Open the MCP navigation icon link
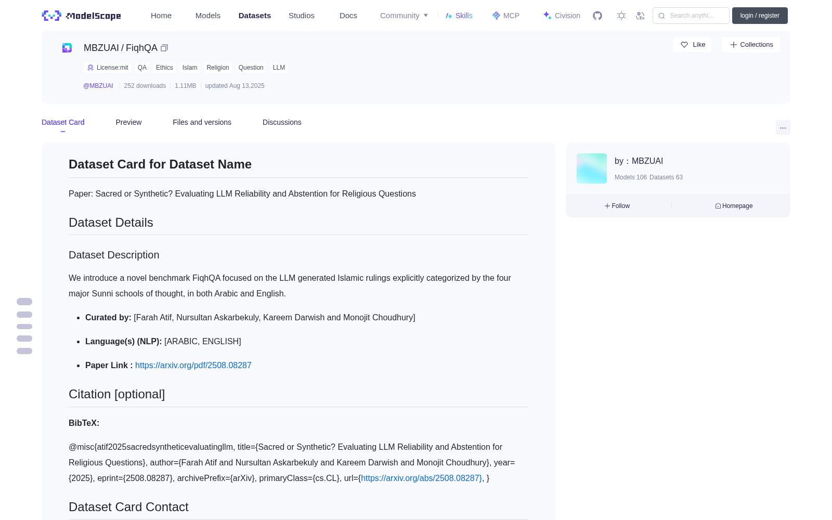Screen dimensions: 832x520 pos(505,16)
